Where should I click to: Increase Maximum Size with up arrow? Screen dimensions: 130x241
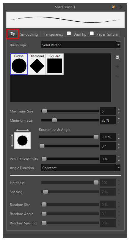(x=119, y=109)
